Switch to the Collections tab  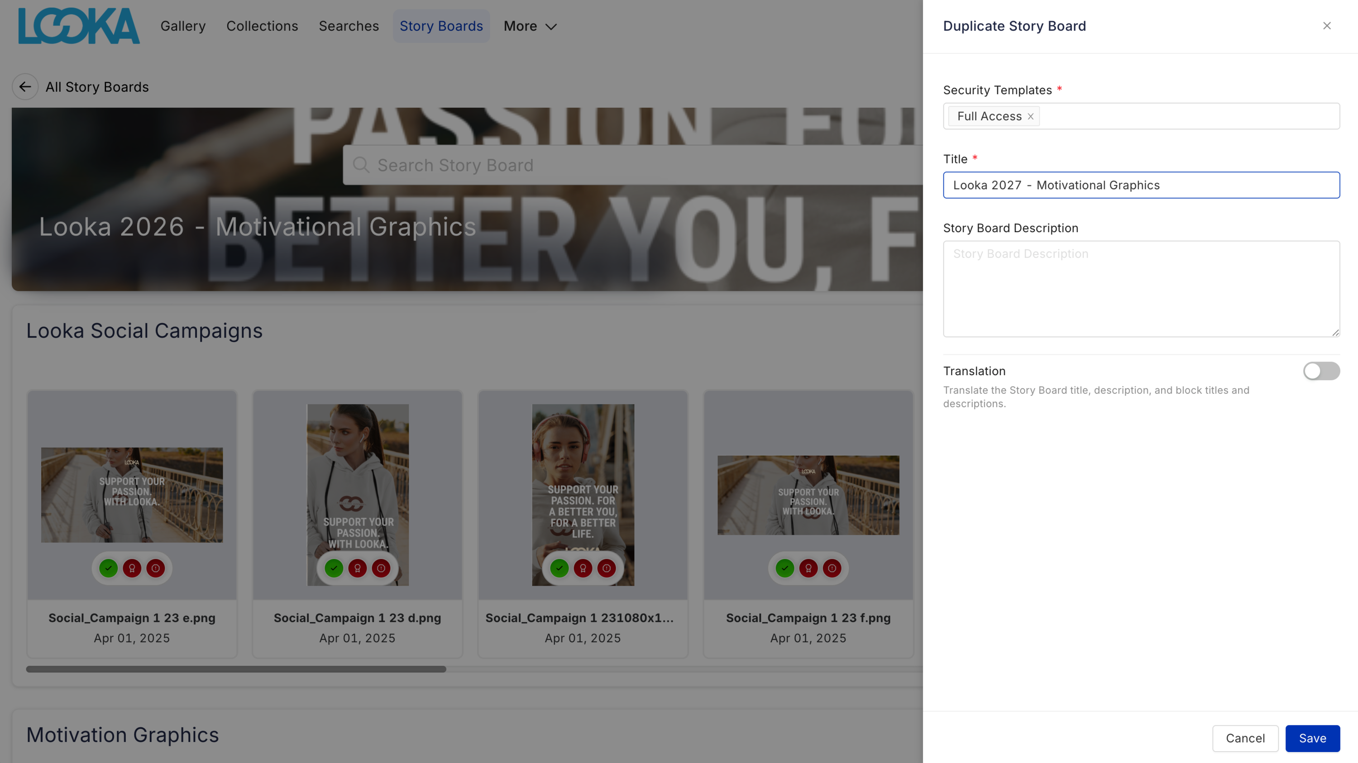(x=262, y=26)
